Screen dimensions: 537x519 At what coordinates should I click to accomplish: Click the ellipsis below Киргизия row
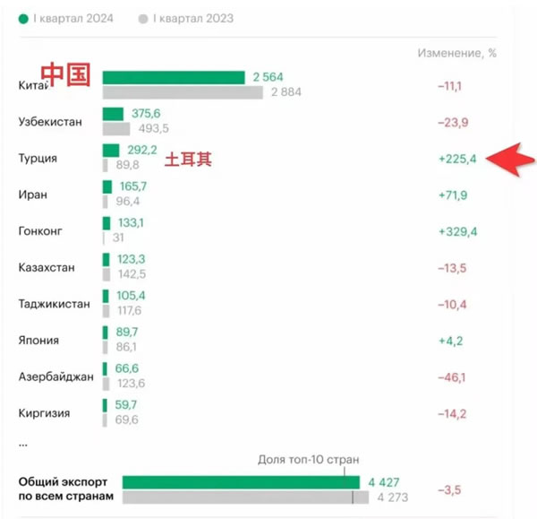(23, 445)
